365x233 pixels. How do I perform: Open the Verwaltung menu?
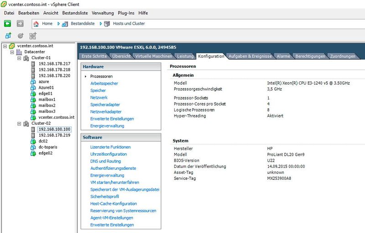103,13
